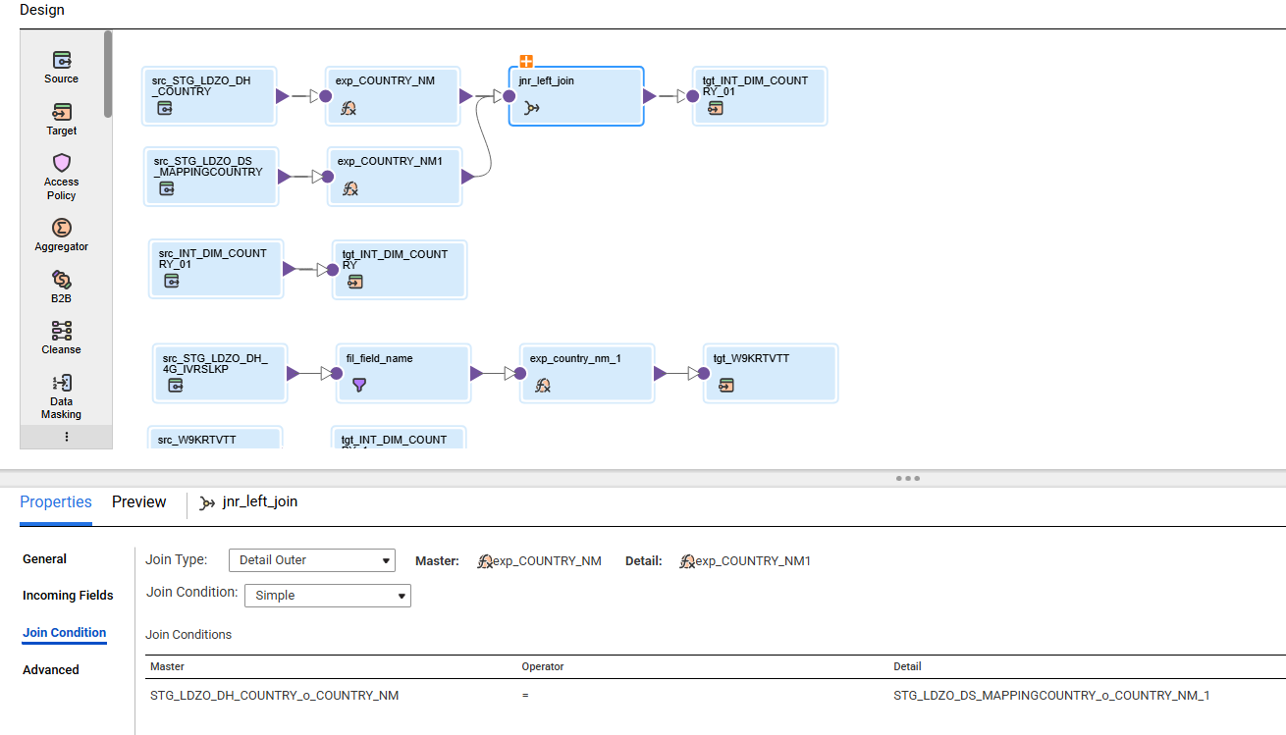Click the orange add icon above jnr_left_join
The width and height of the screenshot is (1286, 735).
[x=526, y=61]
